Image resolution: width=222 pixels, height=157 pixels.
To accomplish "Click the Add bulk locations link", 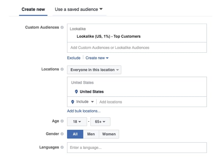I will 84,111.
